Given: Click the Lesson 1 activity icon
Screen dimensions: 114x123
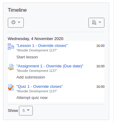Looking at the screenshot, I should click(x=11, y=47).
